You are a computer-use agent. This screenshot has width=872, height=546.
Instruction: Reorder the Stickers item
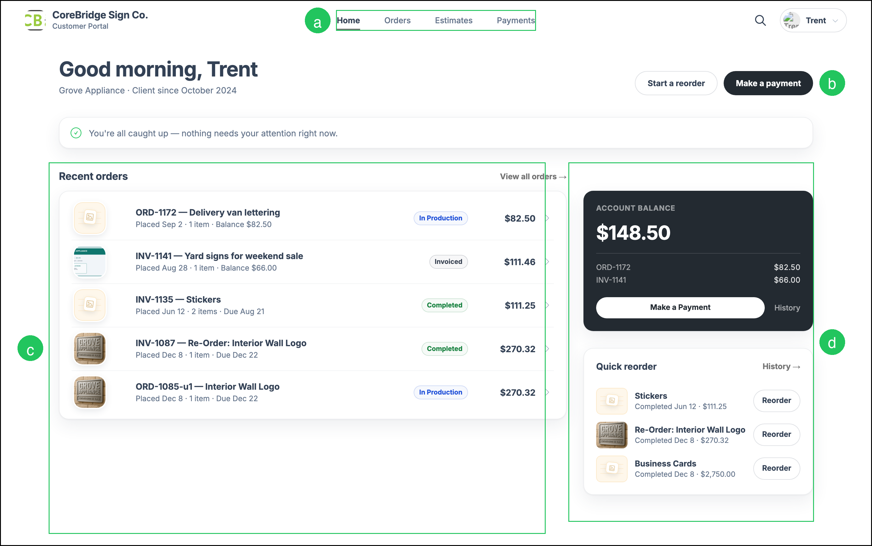pyautogui.click(x=777, y=401)
